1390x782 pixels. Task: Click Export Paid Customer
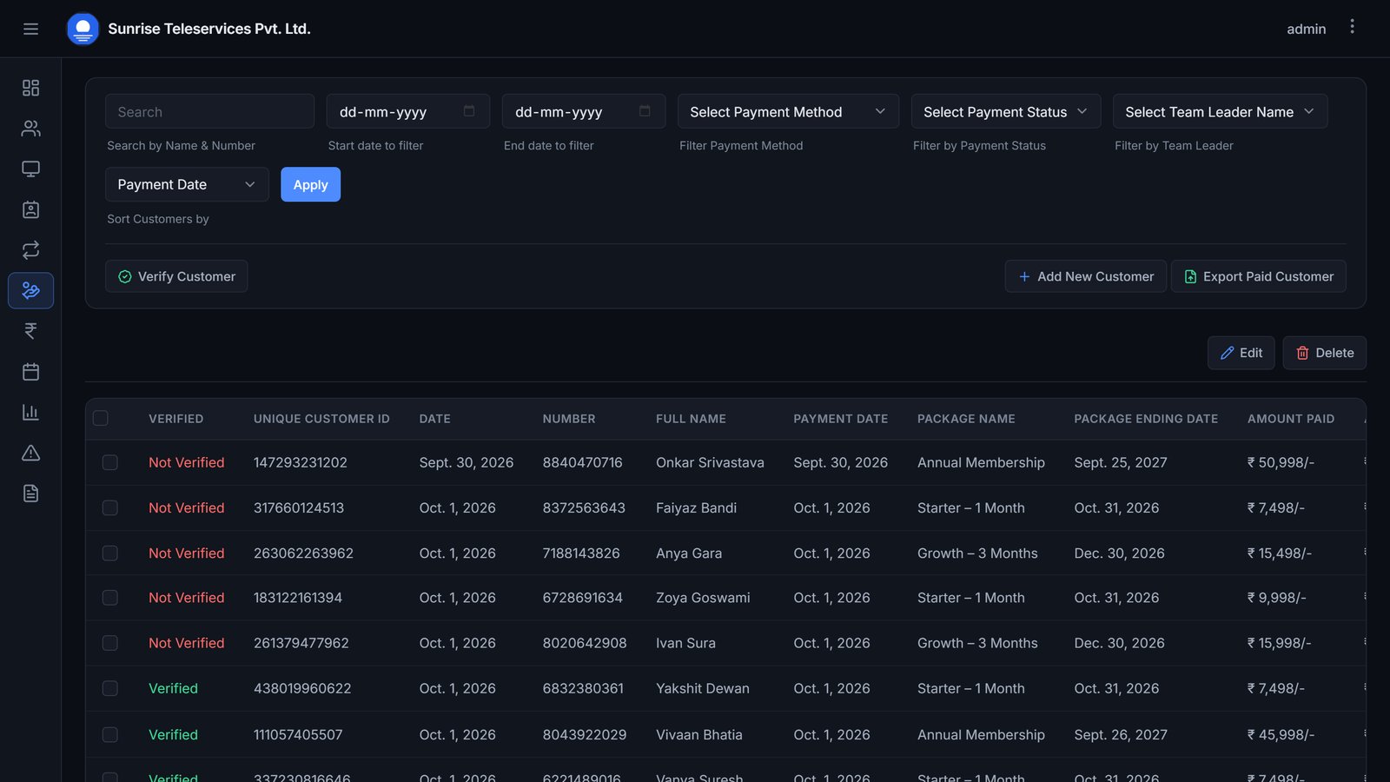click(x=1258, y=276)
